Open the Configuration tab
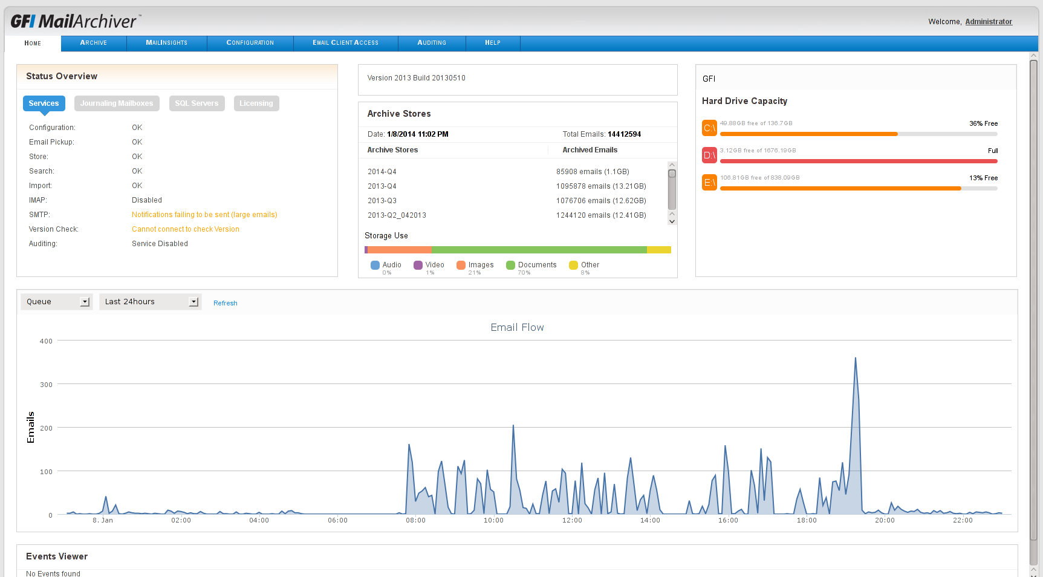 coord(250,43)
